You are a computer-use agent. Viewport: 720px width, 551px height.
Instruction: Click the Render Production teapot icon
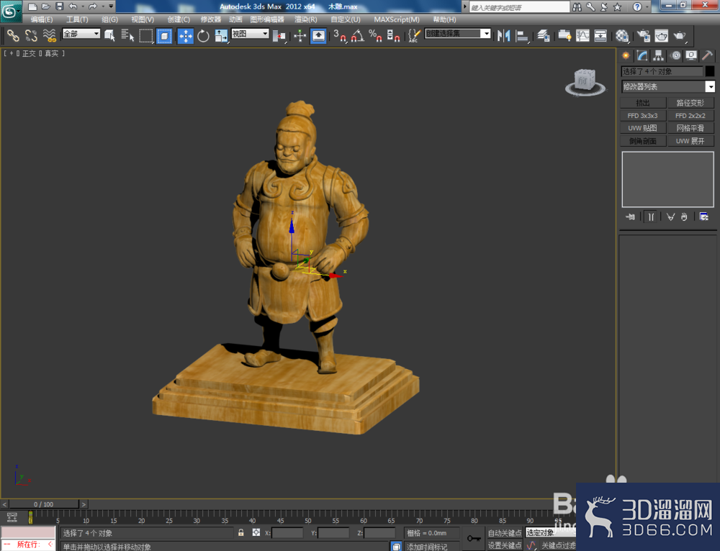pyautogui.click(x=679, y=35)
